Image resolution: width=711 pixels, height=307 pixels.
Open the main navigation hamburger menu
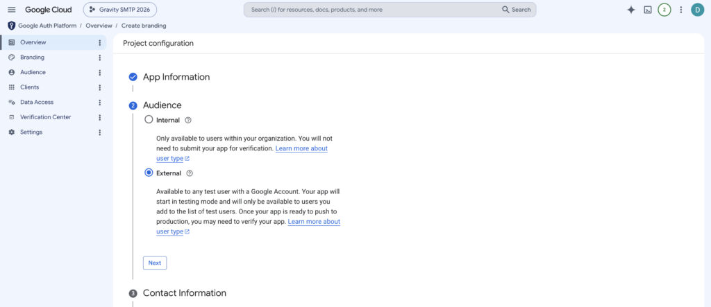pos(12,10)
